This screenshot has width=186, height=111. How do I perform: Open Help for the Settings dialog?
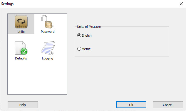click(23, 105)
